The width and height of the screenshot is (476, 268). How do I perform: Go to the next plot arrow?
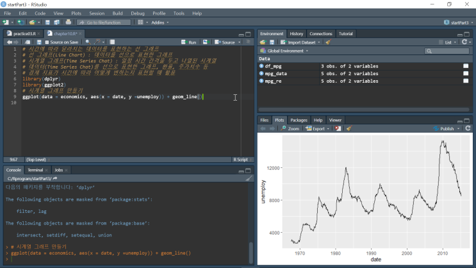[x=272, y=128]
